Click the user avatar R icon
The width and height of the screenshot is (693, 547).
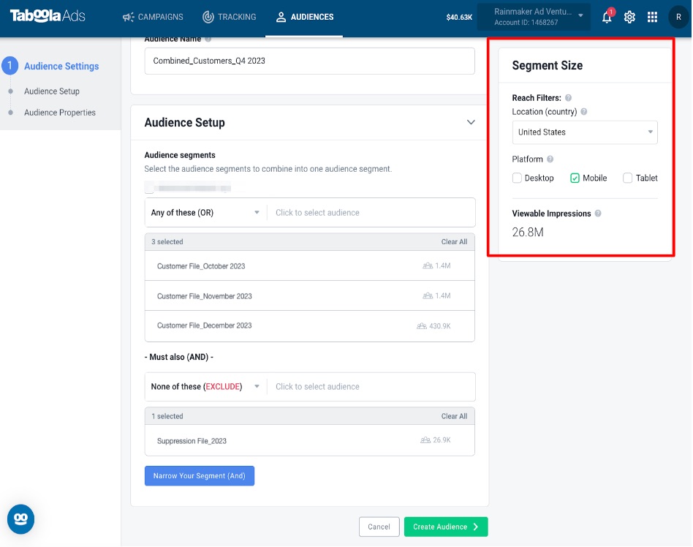678,18
